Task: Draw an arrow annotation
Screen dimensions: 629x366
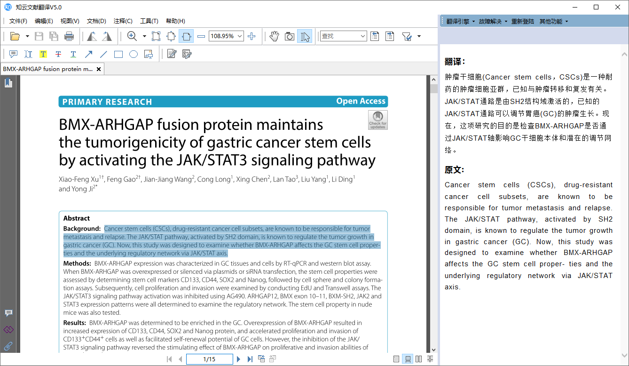Action: click(x=88, y=54)
